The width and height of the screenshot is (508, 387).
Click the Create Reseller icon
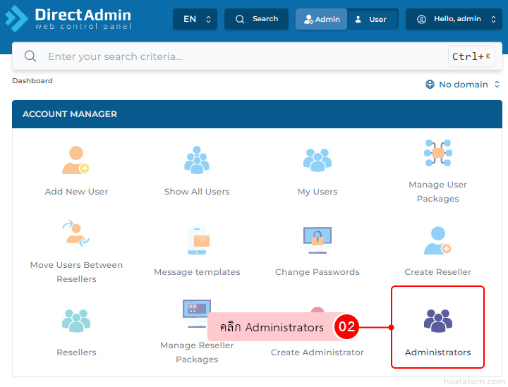click(x=437, y=240)
